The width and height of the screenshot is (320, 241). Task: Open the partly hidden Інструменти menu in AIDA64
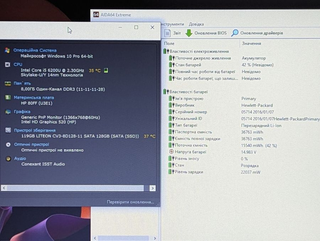(x=172, y=24)
